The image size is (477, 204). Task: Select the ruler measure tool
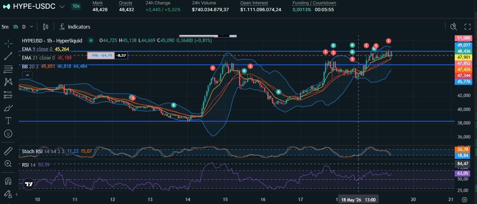(8, 151)
